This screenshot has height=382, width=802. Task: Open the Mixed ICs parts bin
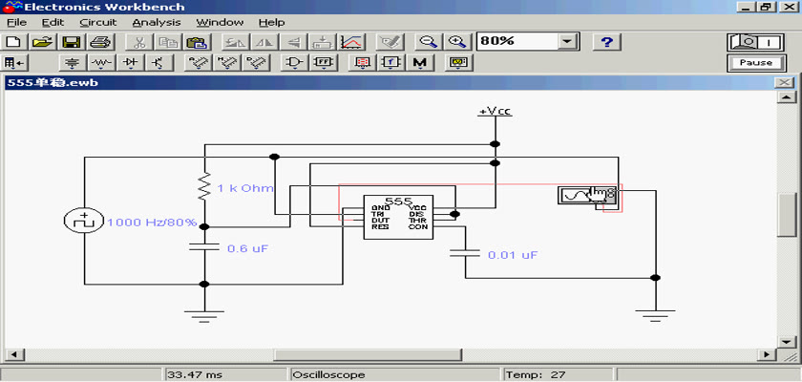coord(225,63)
